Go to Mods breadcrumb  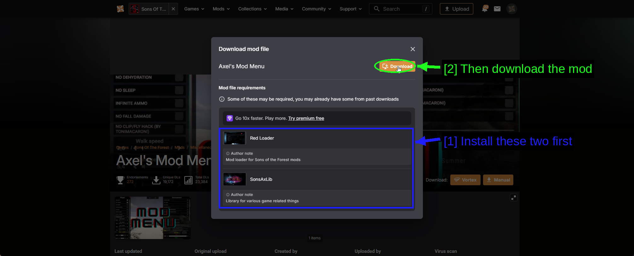pyautogui.click(x=180, y=147)
